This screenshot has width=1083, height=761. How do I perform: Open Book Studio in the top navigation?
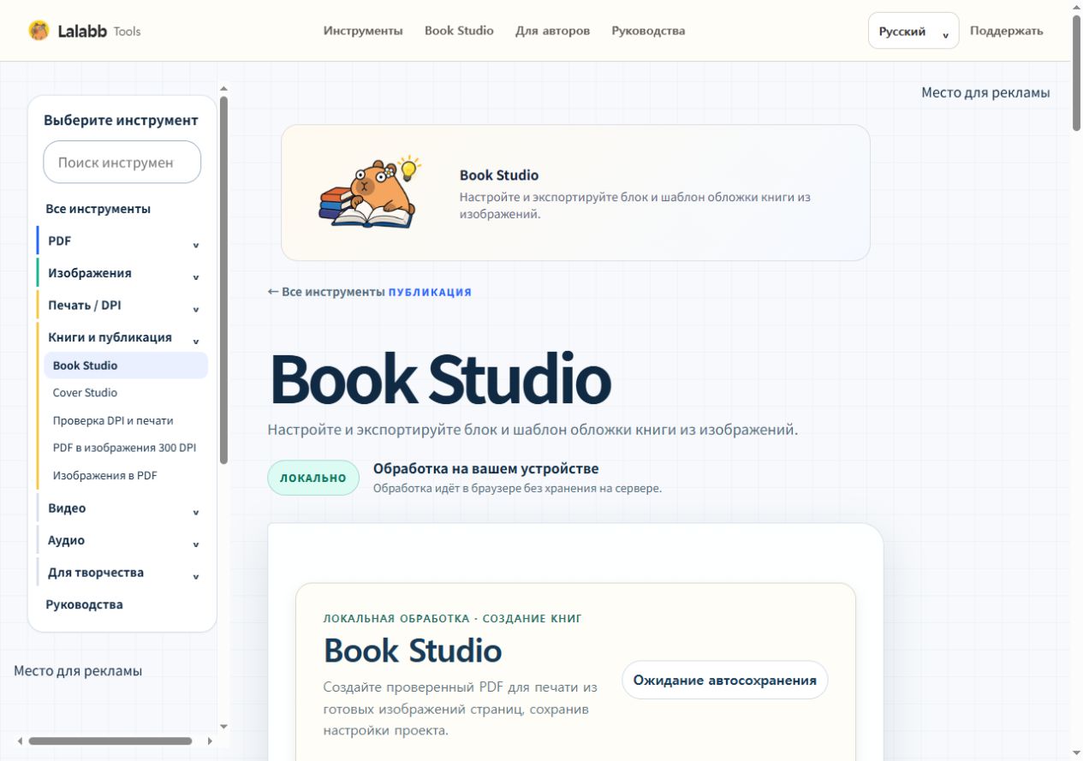[459, 31]
